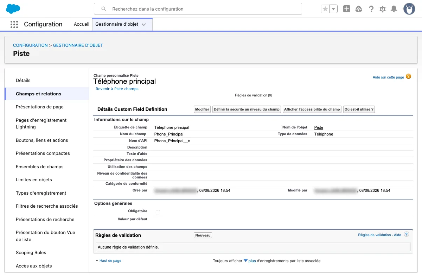Open the Trailhead guidance icon
422x277 pixels.
pos(359,9)
